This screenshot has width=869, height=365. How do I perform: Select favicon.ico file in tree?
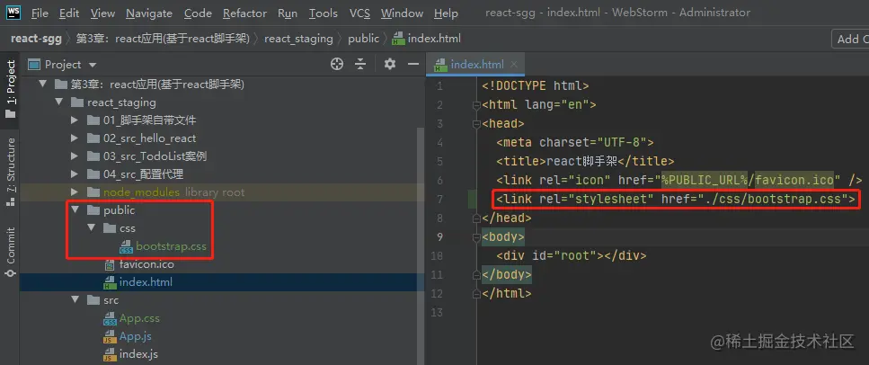point(146,264)
